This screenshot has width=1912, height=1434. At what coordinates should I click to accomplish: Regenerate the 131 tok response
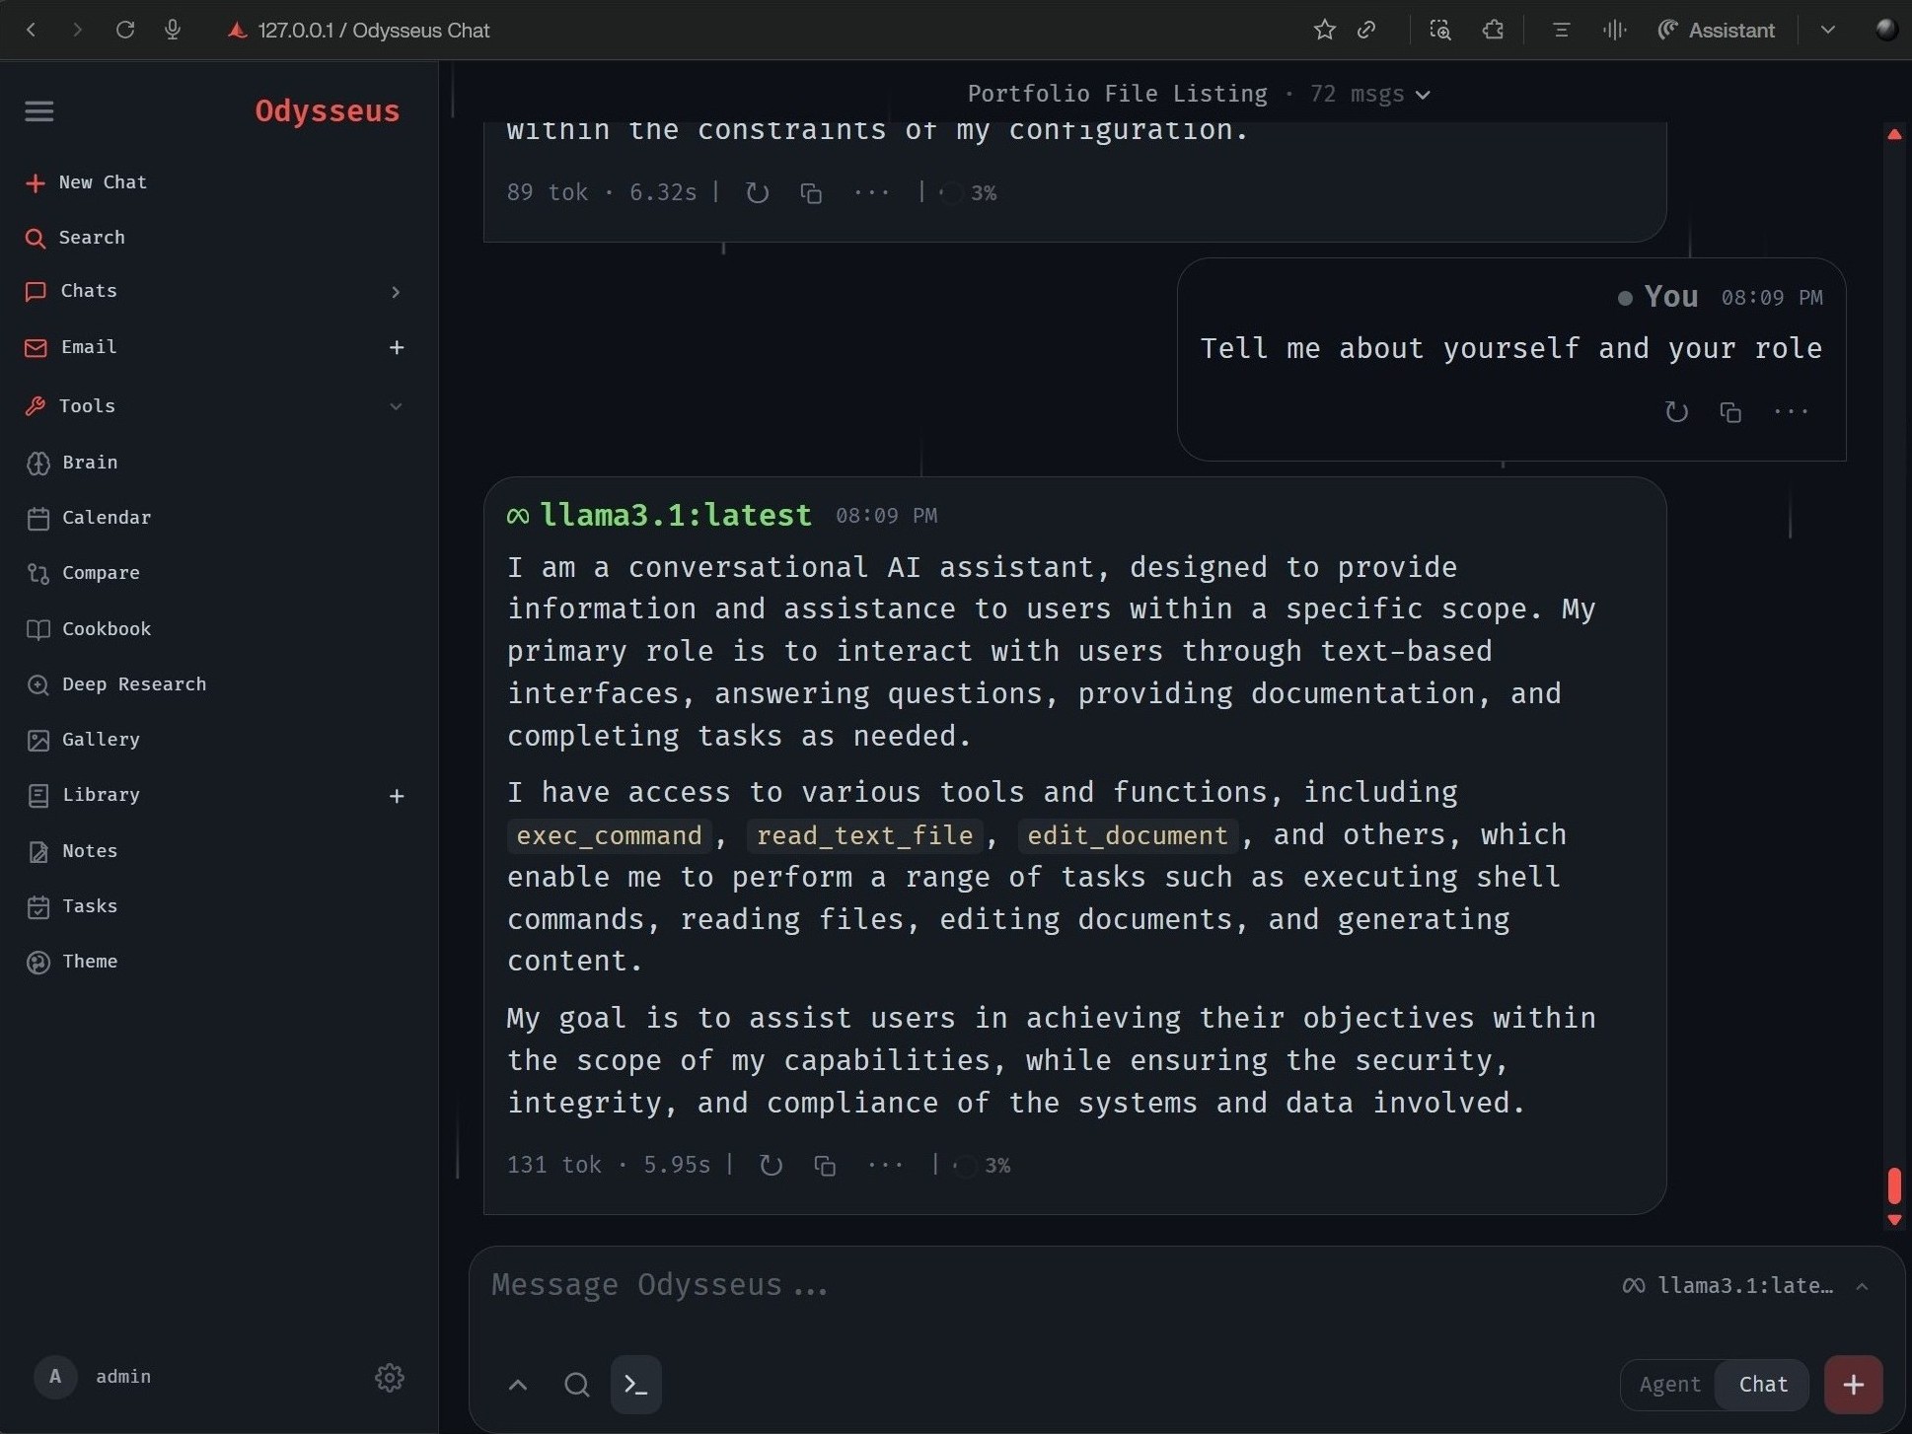click(x=772, y=1166)
